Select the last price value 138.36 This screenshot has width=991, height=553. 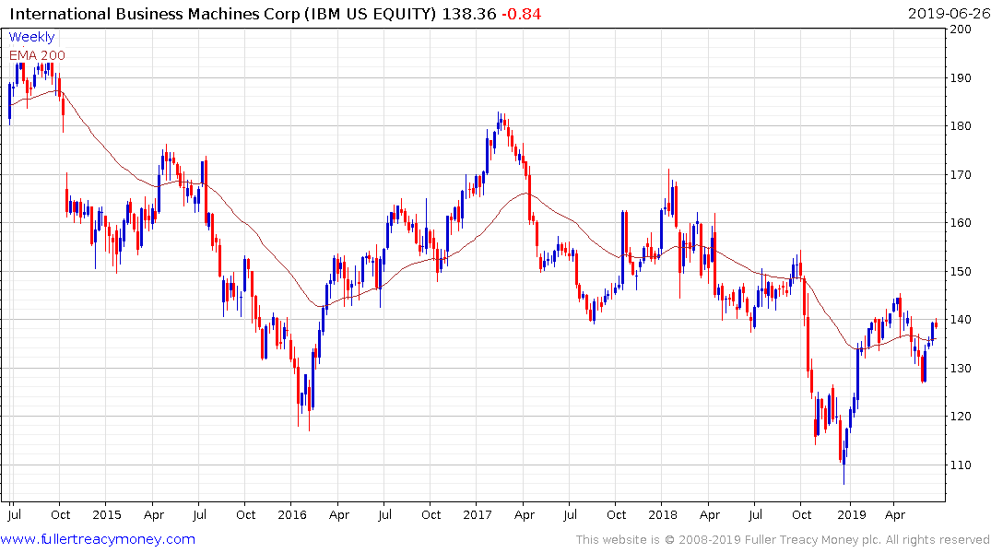click(x=469, y=14)
